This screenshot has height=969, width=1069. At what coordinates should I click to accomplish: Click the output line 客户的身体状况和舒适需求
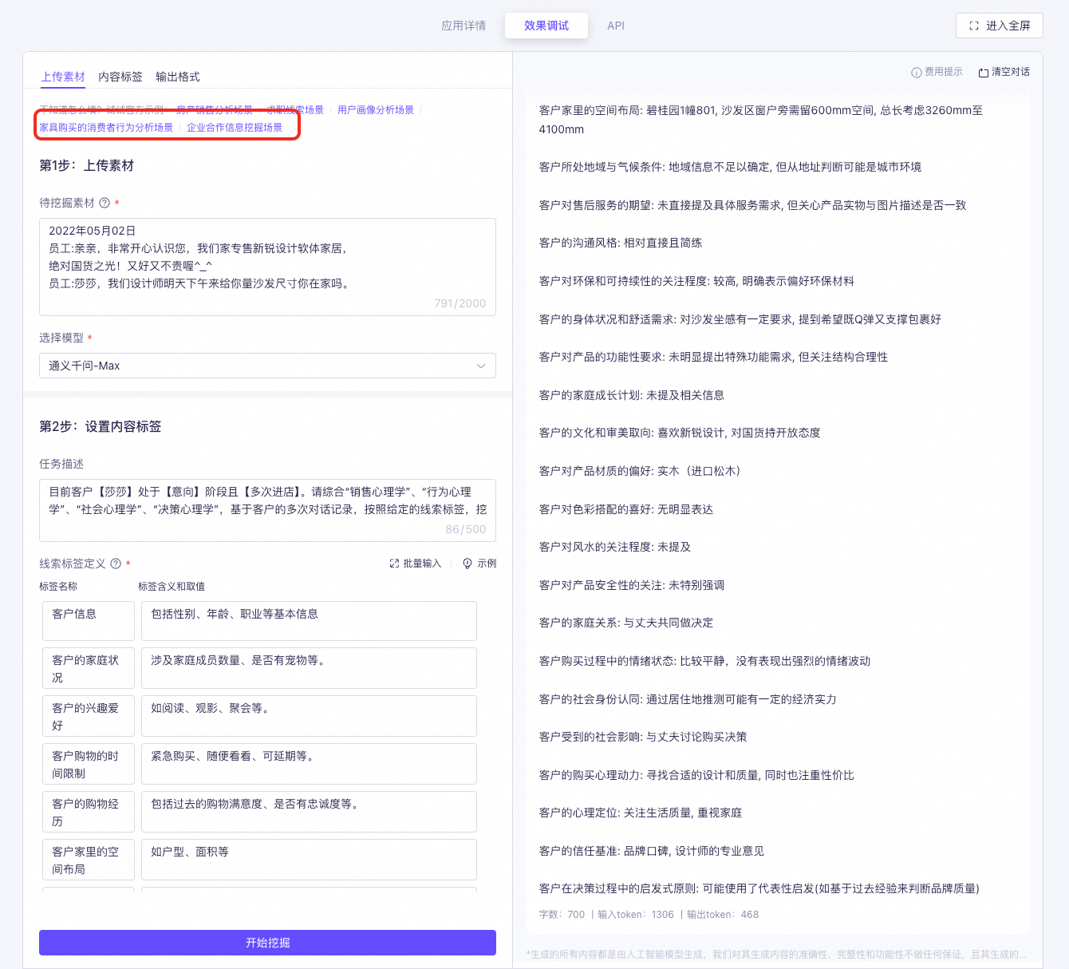click(x=740, y=319)
